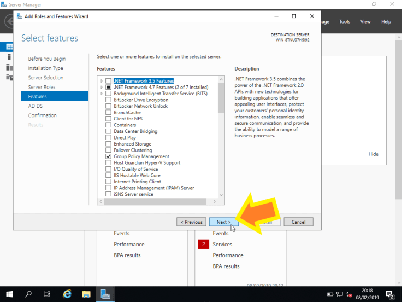Enable the BitLocker Drive Encryption checkbox
402x302 pixels.
tap(108, 100)
